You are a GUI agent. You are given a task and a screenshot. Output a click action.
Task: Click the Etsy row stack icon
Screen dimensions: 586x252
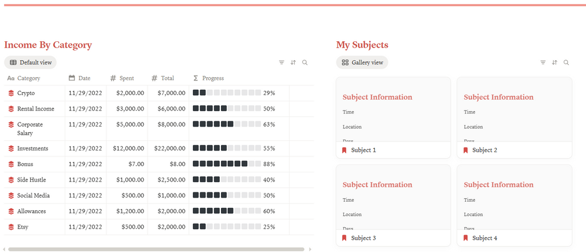(11, 227)
